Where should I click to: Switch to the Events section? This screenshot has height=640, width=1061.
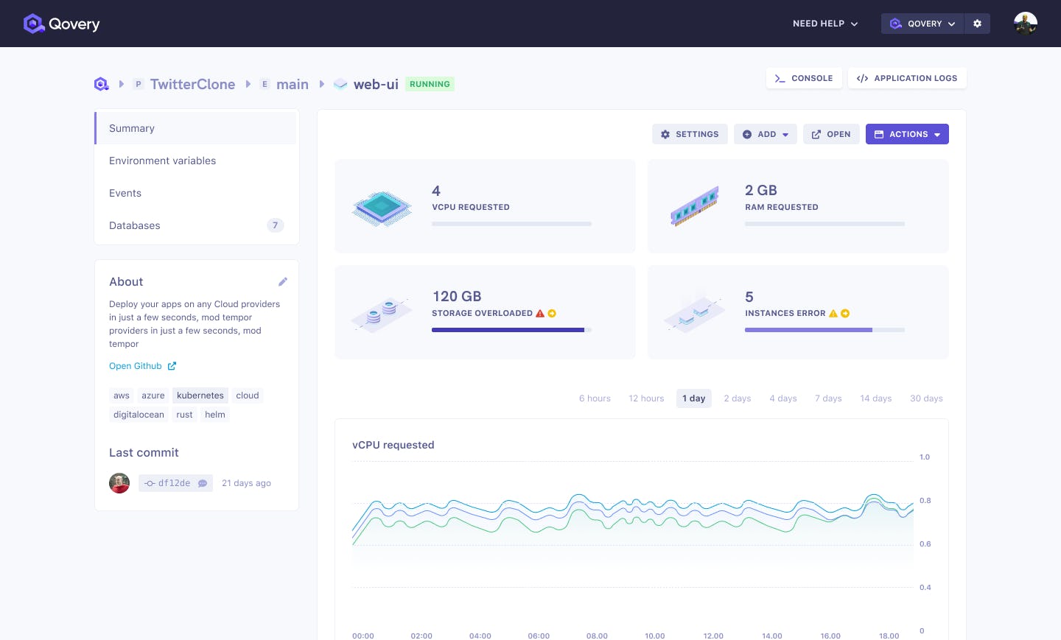coord(125,193)
